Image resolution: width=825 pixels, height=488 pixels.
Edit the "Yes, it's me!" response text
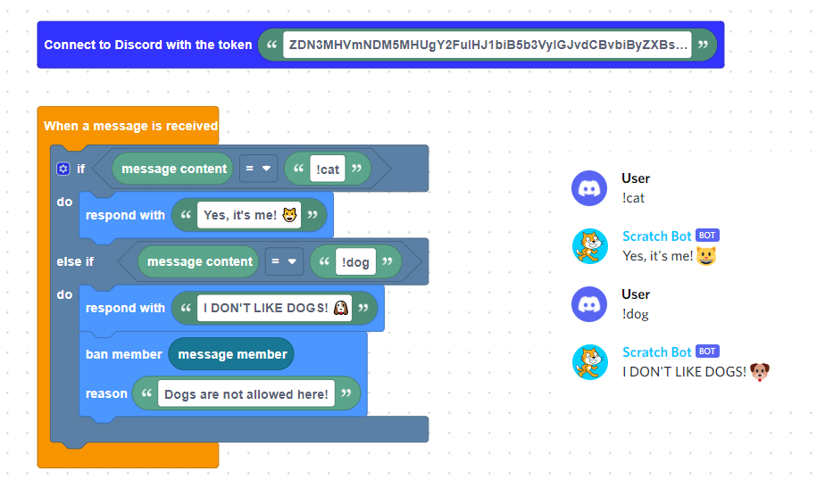pyautogui.click(x=249, y=215)
